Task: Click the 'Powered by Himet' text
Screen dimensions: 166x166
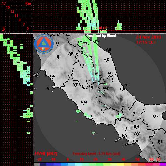Action: pos(101,36)
